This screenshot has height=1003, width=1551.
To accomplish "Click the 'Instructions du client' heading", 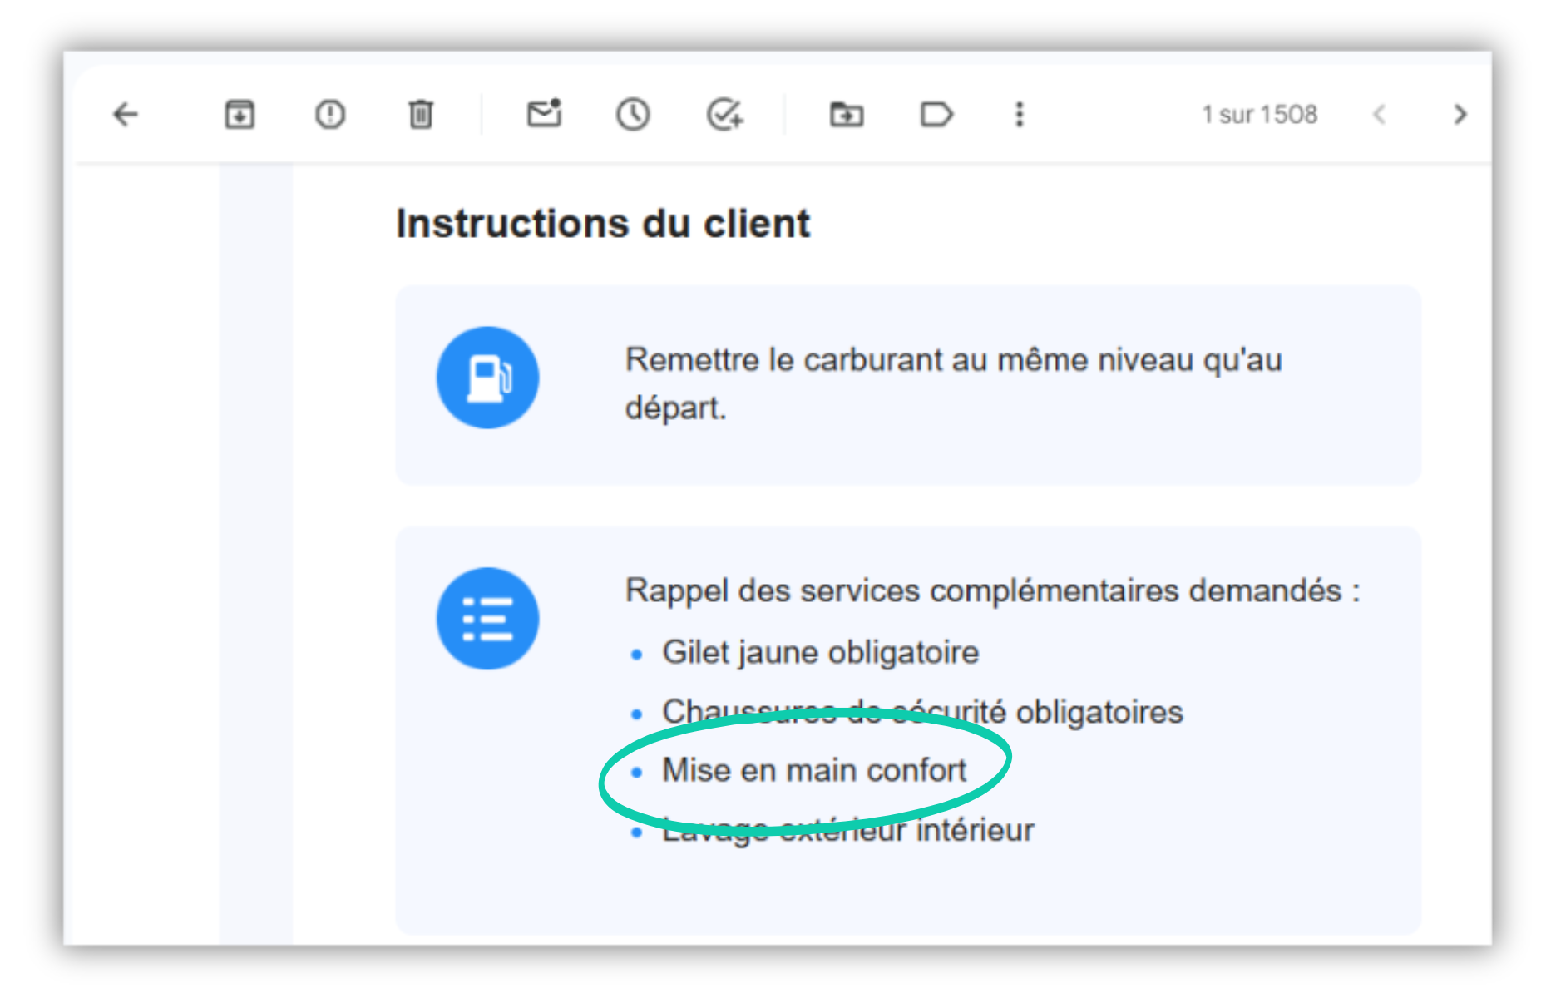I will pos(603,224).
